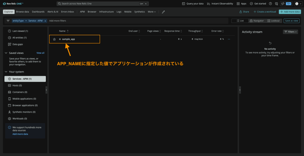Favorite sample_app with the star icon

pos(54,39)
